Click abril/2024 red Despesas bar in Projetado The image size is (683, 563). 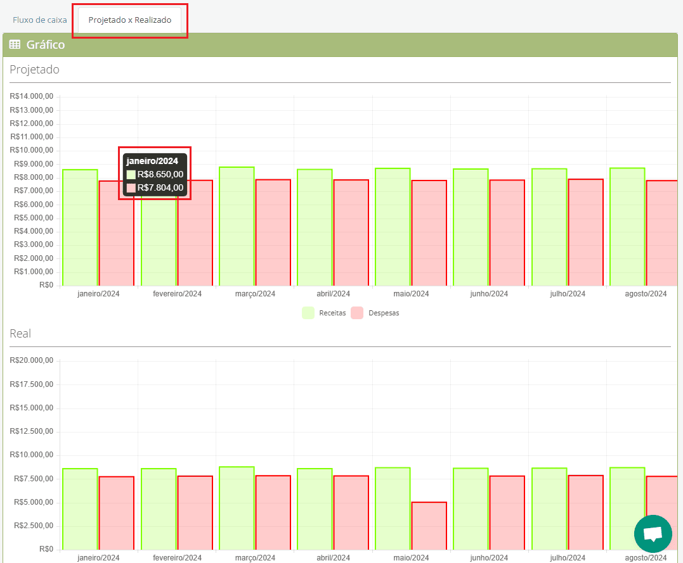coord(351,233)
